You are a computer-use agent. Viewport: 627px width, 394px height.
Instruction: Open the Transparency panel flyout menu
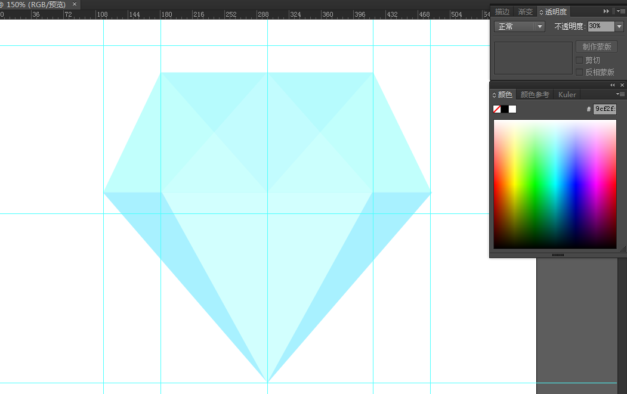coord(620,11)
